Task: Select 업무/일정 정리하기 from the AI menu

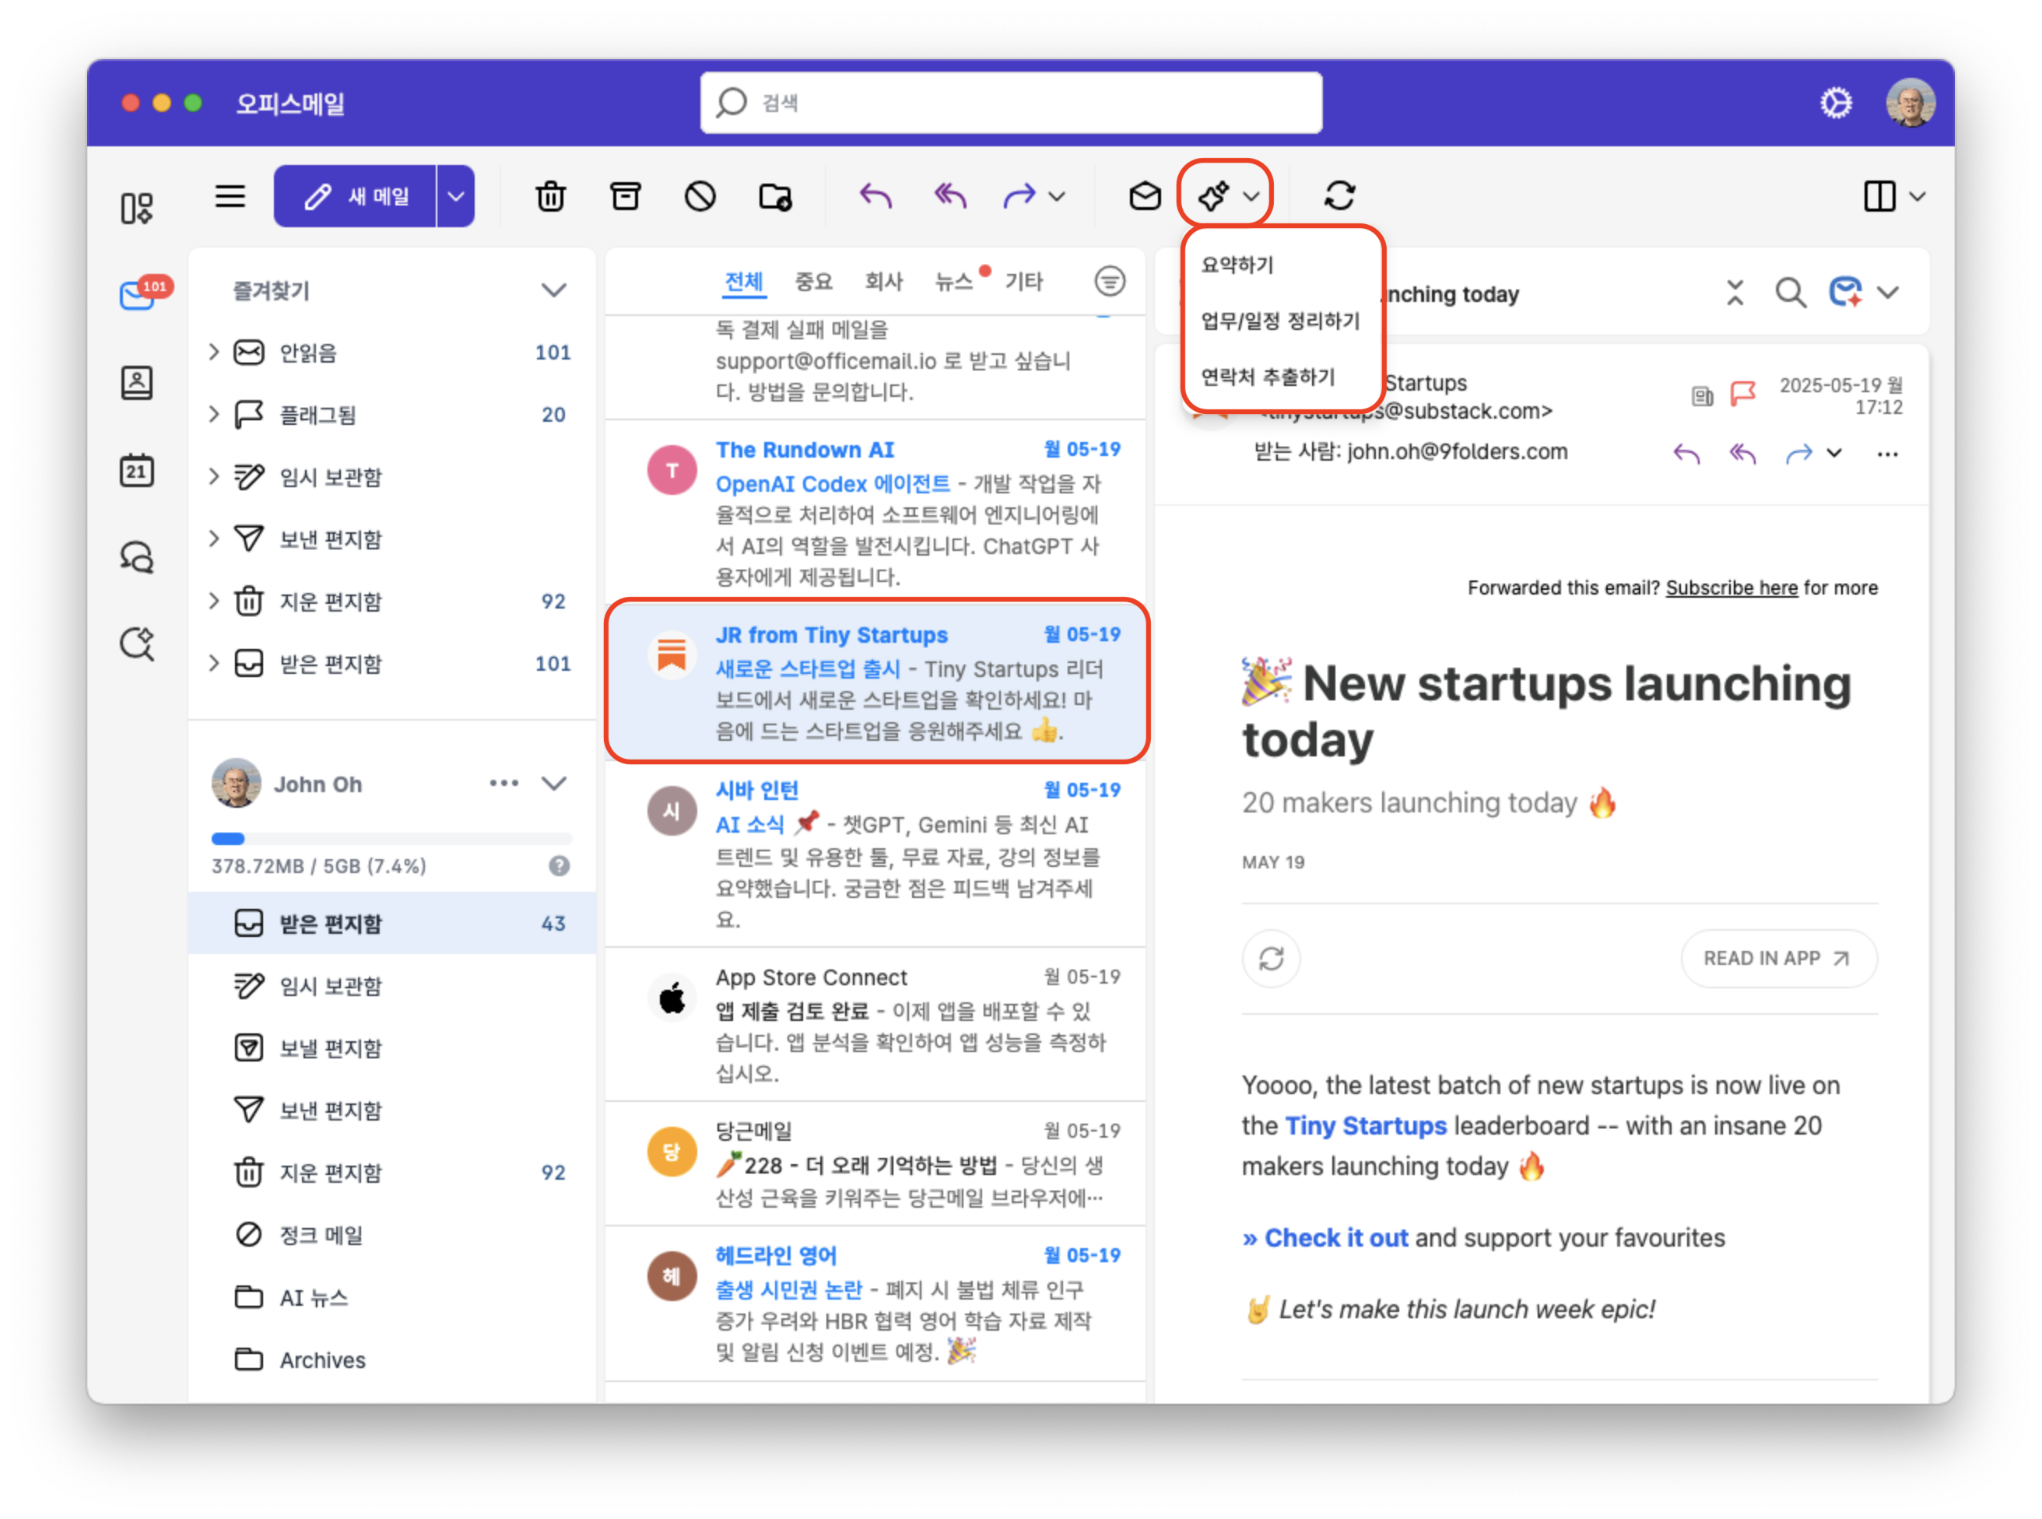Action: point(1280,321)
